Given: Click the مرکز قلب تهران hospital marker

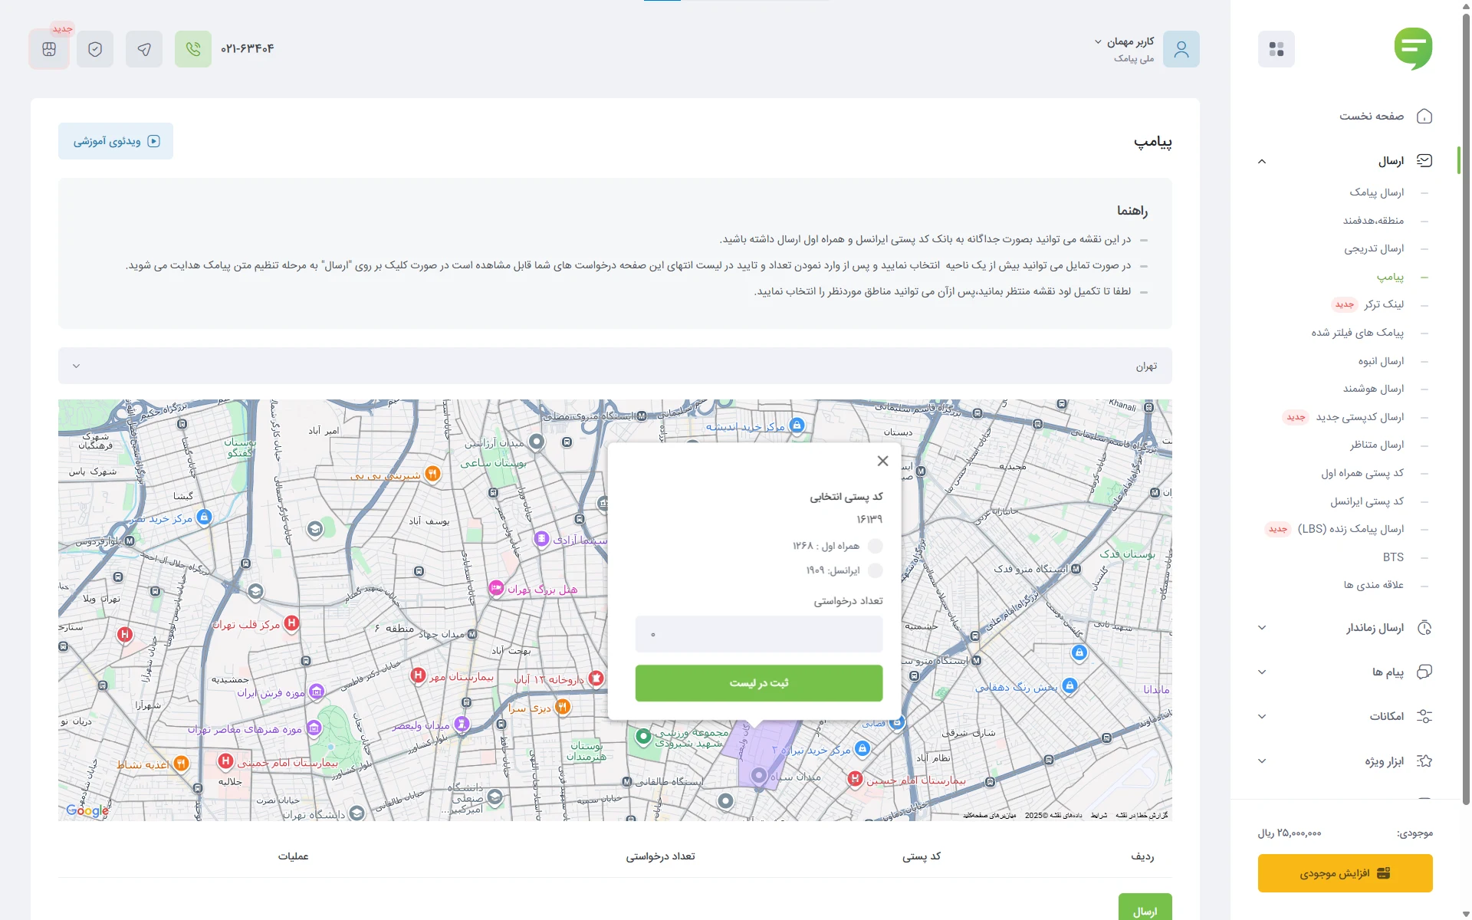Looking at the screenshot, I should point(291,623).
